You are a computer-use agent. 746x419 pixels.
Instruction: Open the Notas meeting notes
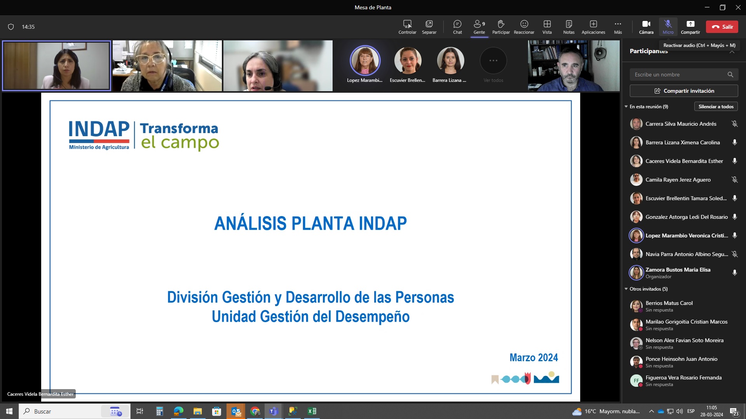[x=569, y=27]
